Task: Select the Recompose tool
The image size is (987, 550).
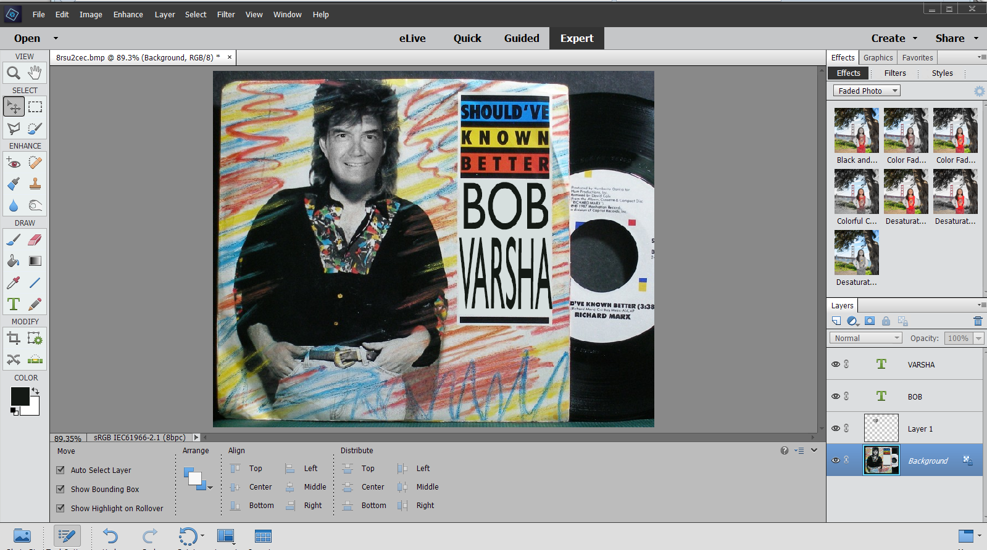Action: 35,338
